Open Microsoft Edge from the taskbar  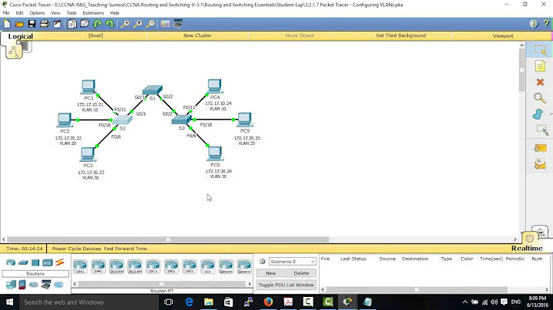(x=189, y=302)
